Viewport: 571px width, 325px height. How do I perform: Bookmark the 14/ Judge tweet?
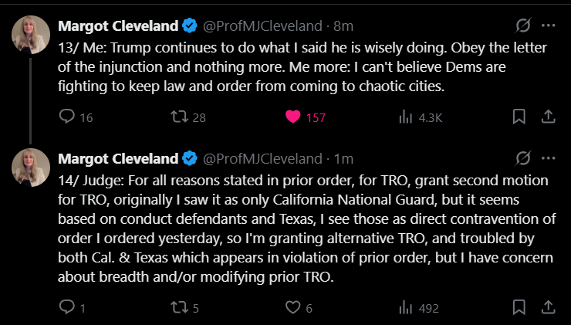(519, 307)
